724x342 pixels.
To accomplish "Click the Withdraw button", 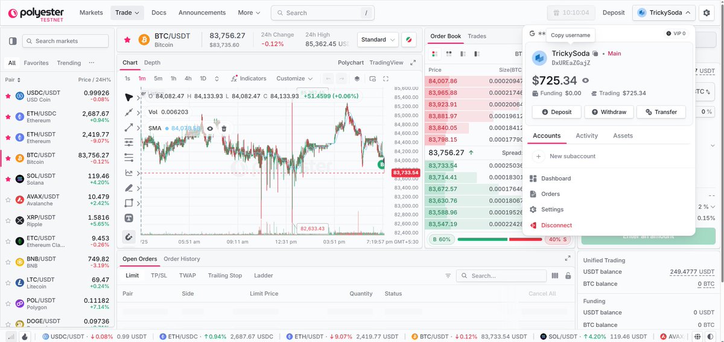I will point(608,112).
